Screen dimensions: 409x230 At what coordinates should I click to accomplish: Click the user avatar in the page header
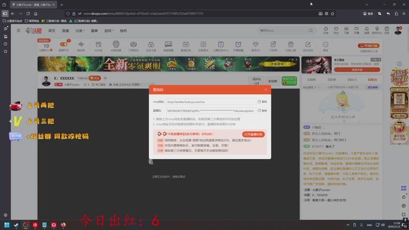click(x=398, y=31)
